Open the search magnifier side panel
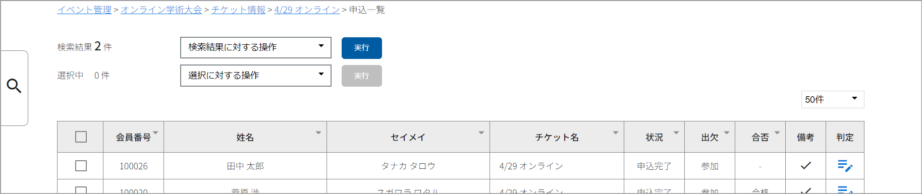The image size is (922, 194). point(14,87)
